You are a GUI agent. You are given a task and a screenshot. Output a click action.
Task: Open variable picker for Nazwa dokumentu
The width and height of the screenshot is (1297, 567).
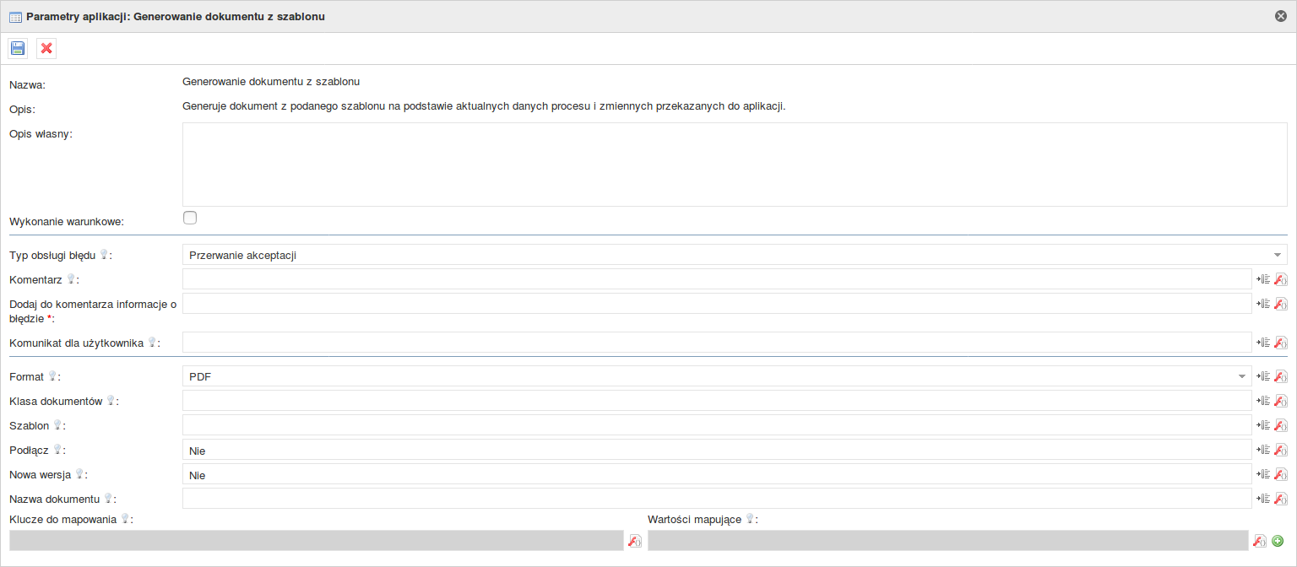click(x=1263, y=499)
